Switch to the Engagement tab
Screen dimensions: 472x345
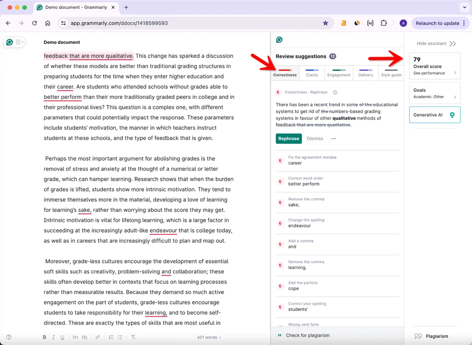339,73
